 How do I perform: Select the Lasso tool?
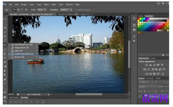coord(5,28)
